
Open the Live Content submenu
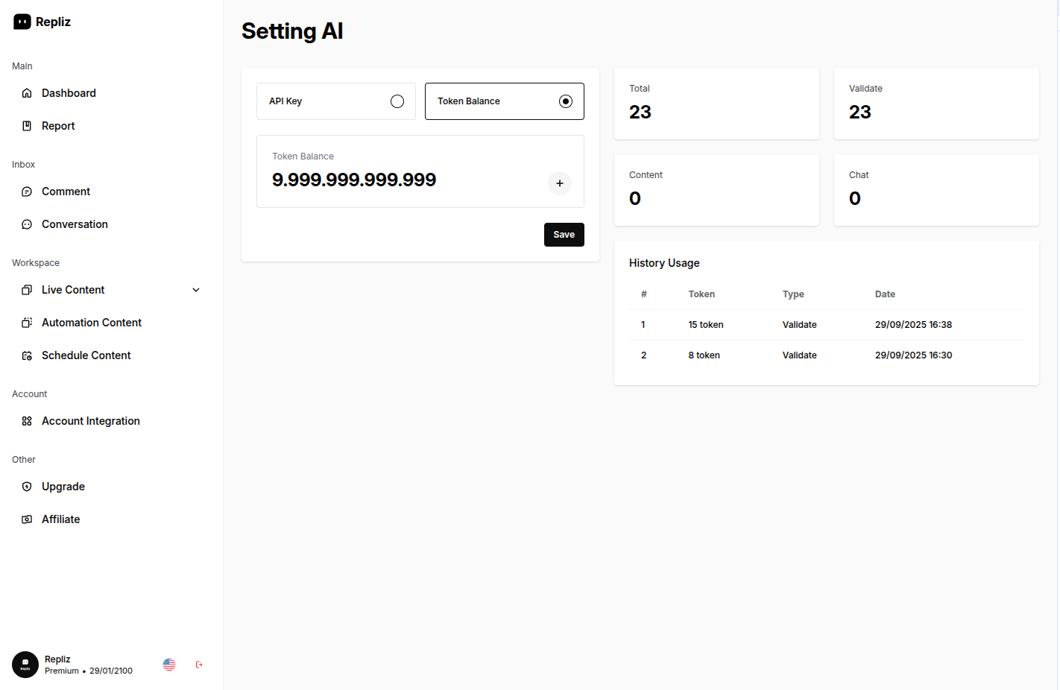pyautogui.click(x=73, y=290)
